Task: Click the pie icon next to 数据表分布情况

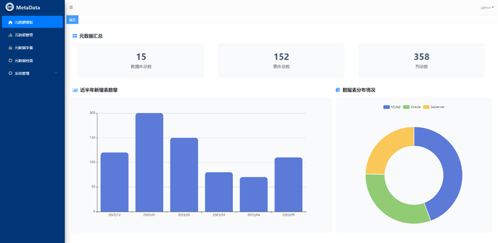Action: [338, 90]
